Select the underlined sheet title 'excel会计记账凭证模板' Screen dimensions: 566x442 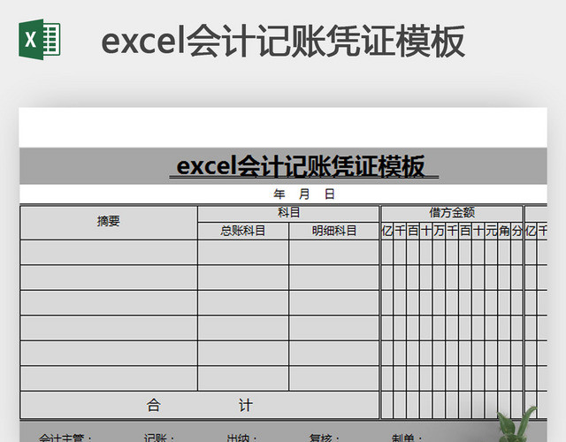[x=301, y=166]
